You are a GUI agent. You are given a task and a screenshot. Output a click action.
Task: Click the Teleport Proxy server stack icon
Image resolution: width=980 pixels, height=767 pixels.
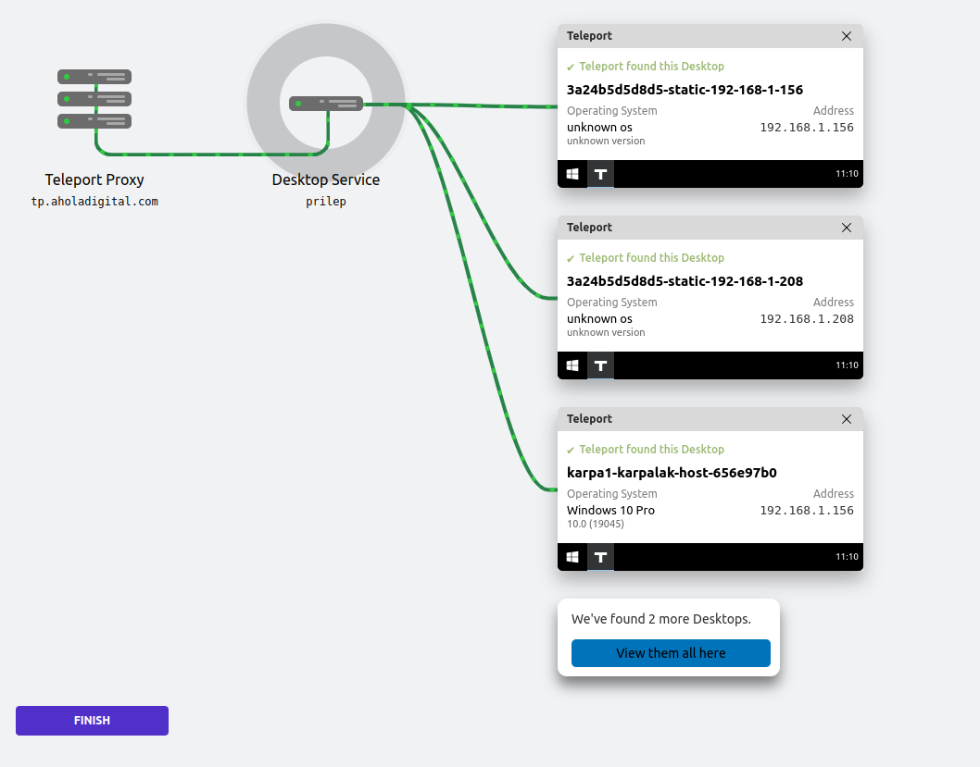94,99
